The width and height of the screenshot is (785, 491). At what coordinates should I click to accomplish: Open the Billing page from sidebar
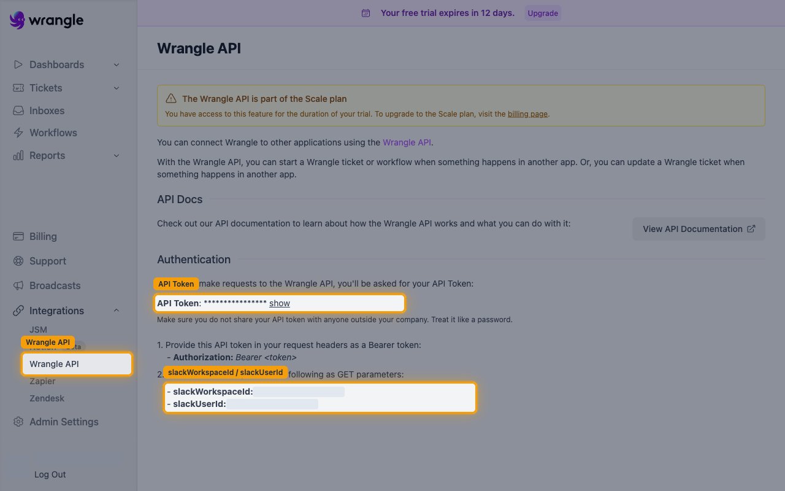click(x=43, y=236)
